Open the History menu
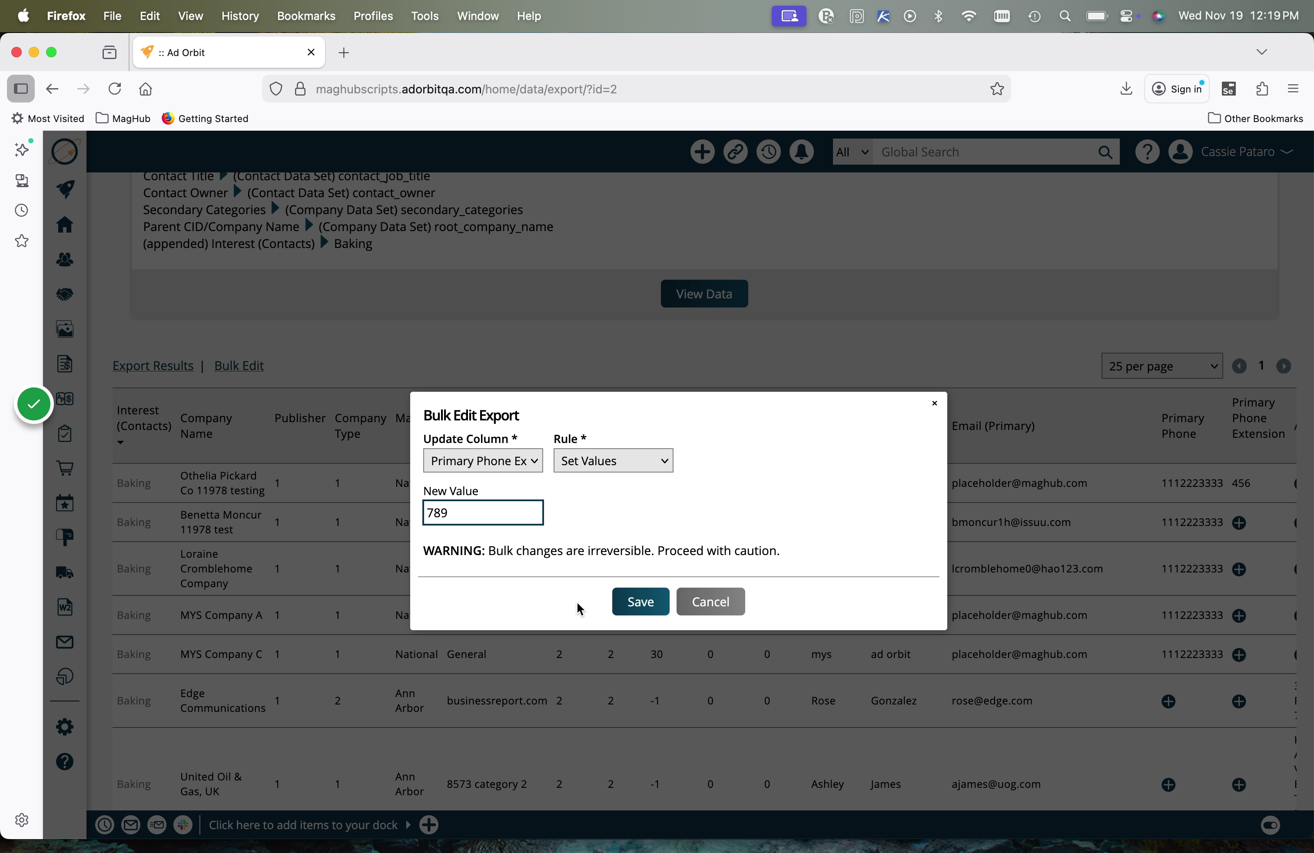This screenshot has height=853, width=1314. click(239, 16)
